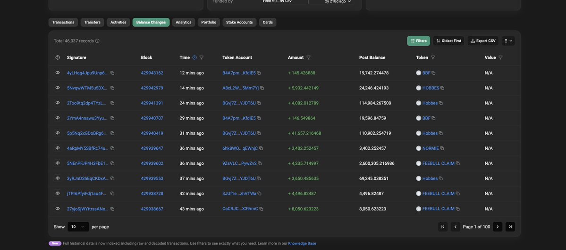Copy signature 4yLHqg4Jpu9Unp6 using copy icon
Screen dimensions: 566x250
point(112,73)
